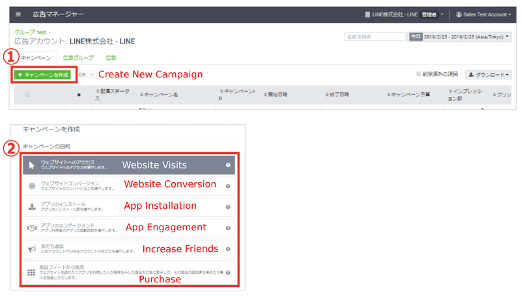
Task: Click download icon of アプリのインストール
Action: tap(32, 207)
